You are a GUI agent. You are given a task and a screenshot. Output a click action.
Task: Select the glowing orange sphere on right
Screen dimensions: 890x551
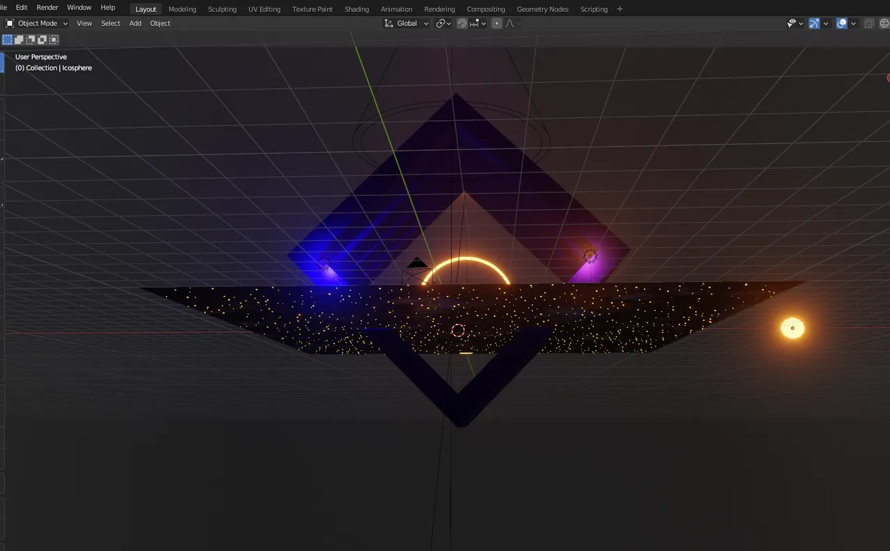tap(793, 328)
